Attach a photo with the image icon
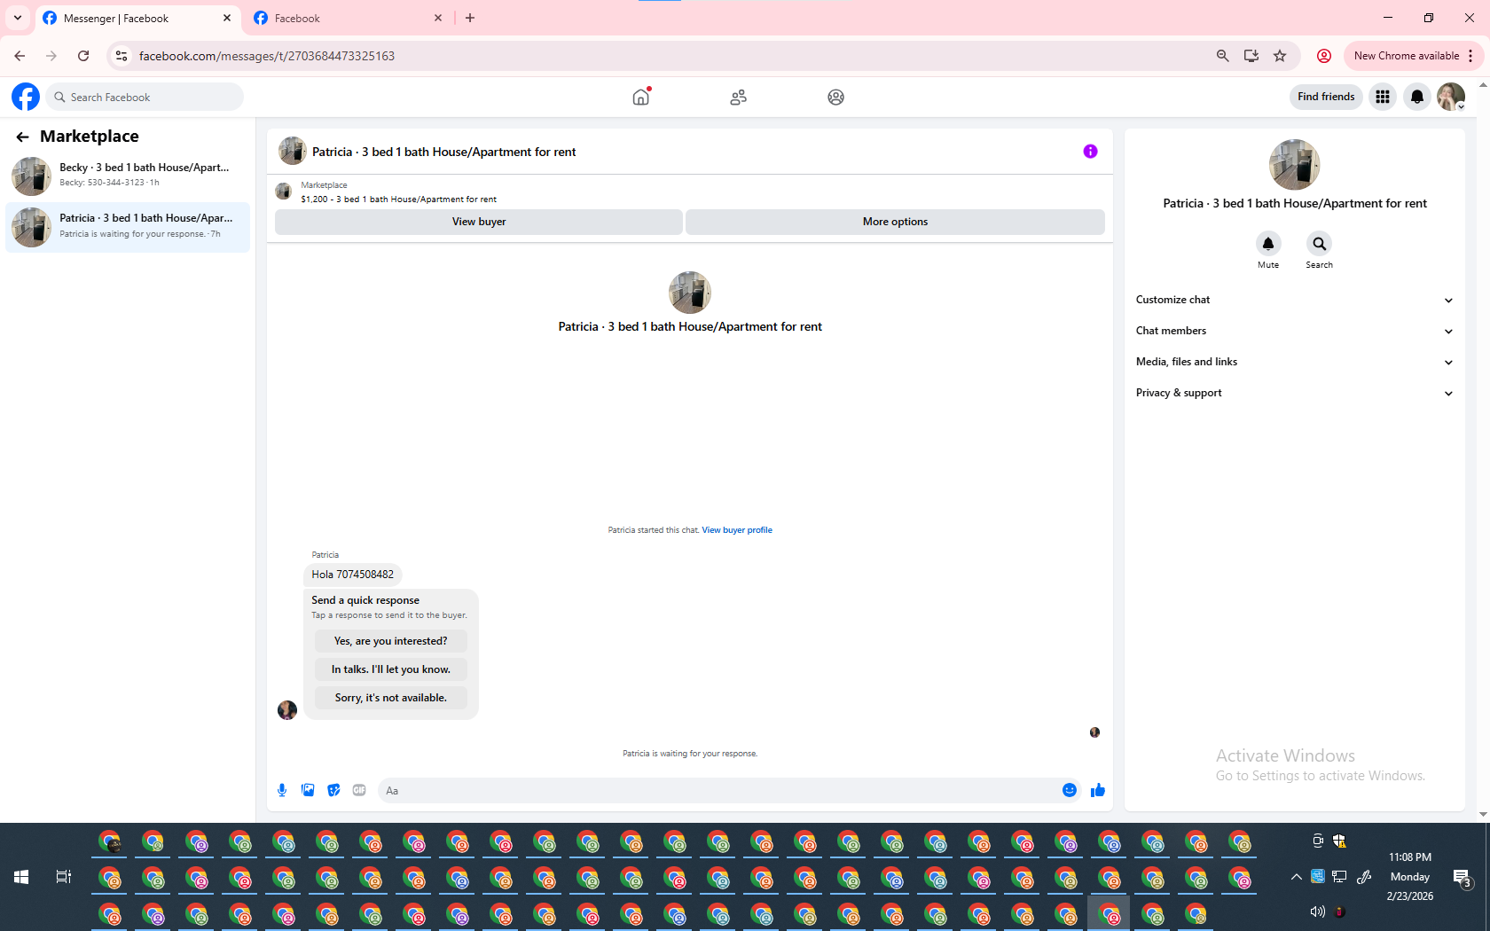This screenshot has width=1490, height=931. [x=308, y=790]
